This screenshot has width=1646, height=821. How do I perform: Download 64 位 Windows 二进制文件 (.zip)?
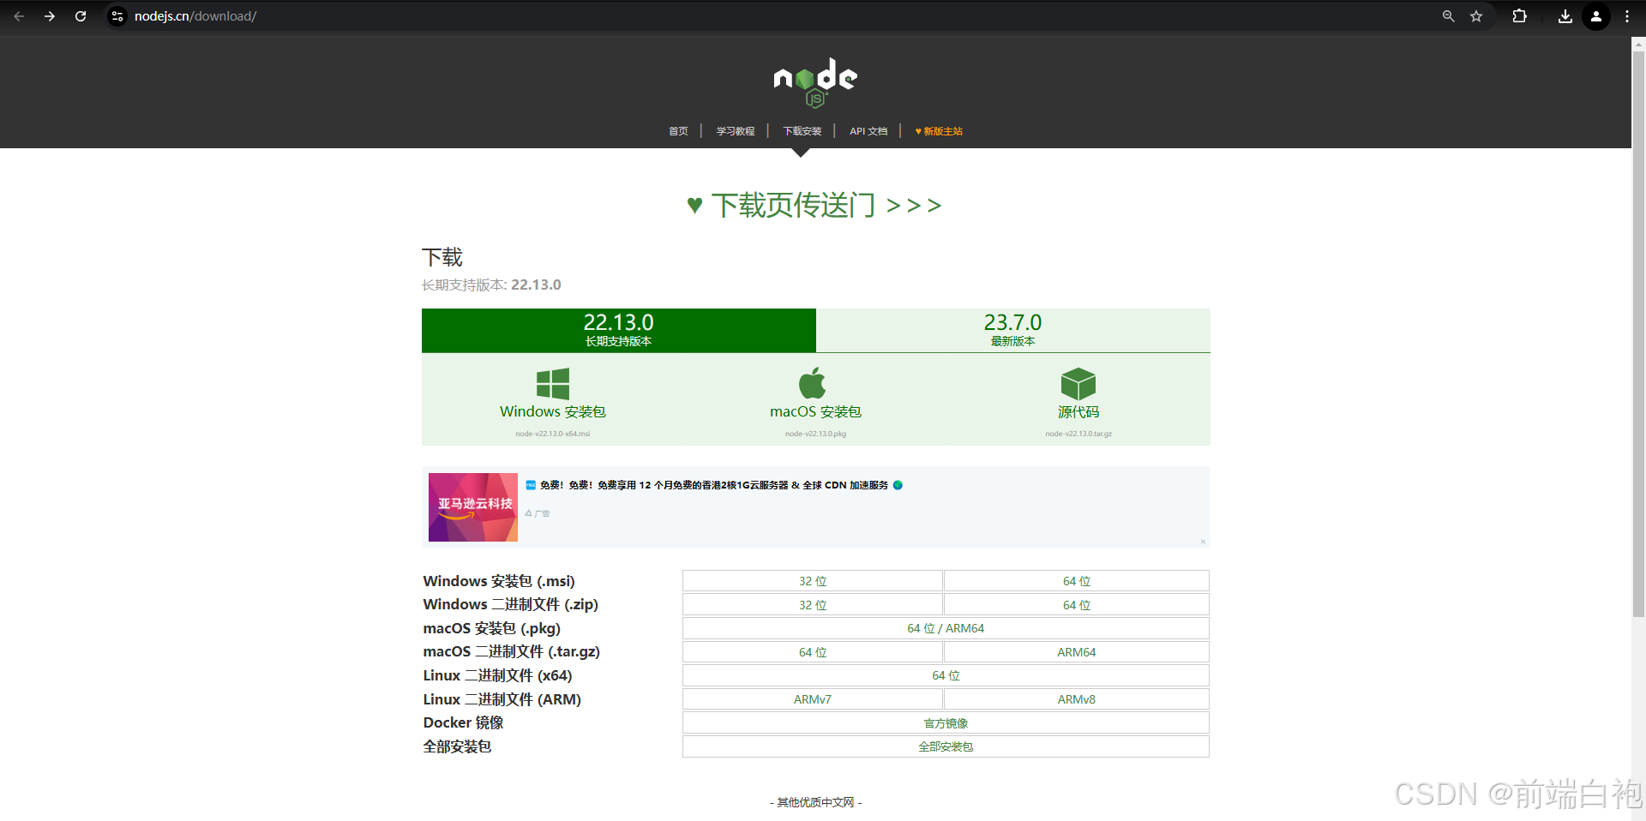coord(1077,605)
